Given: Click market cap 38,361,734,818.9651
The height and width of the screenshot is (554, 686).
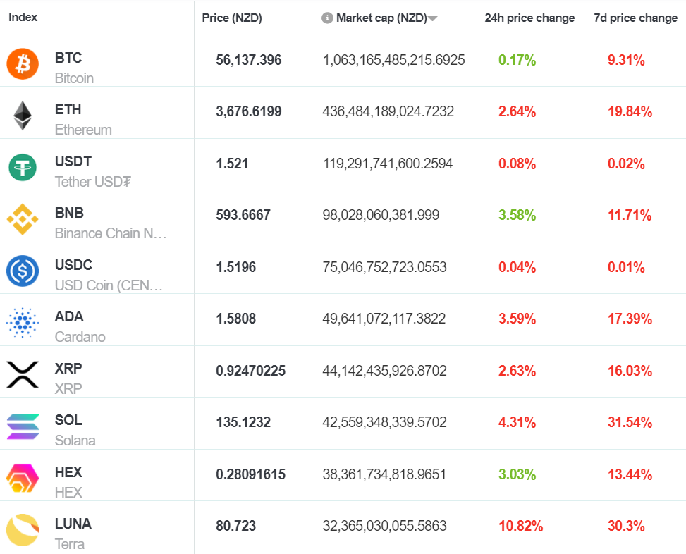Looking at the screenshot, I should pyautogui.click(x=384, y=474).
